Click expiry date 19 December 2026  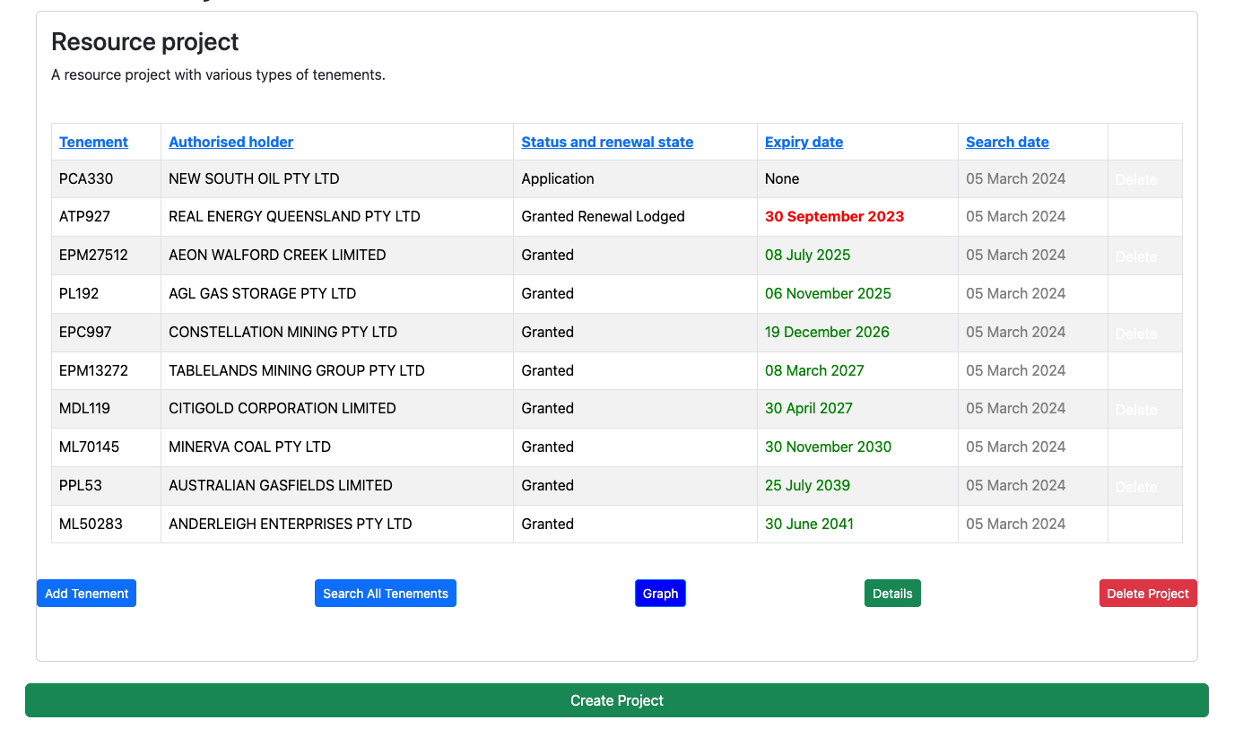(827, 332)
